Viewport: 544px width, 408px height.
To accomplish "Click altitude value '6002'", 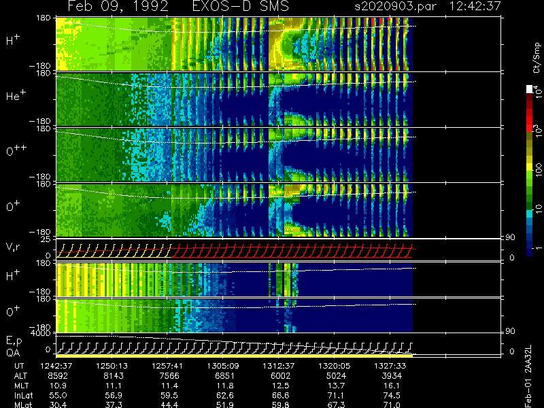I will [281, 376].
